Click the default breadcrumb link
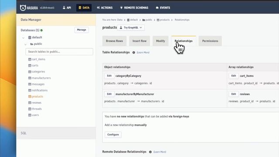Screen dimensions: 279x157 (133, 20)
